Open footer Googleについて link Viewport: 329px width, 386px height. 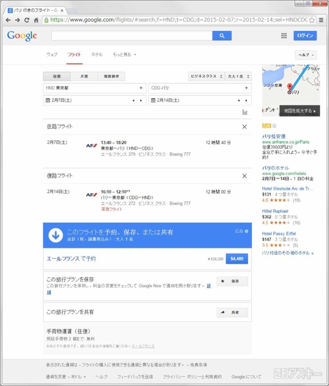pos(246,376)
